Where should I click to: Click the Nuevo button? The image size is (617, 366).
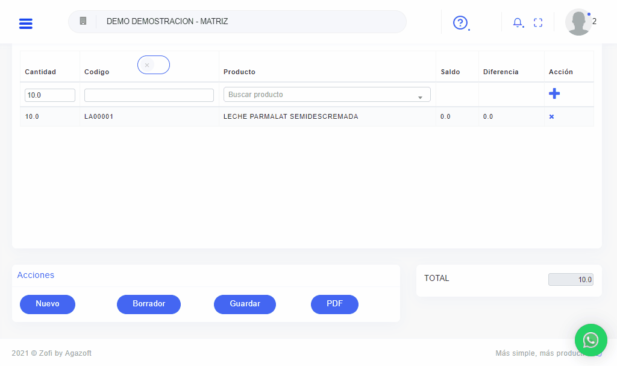point(48,304)
